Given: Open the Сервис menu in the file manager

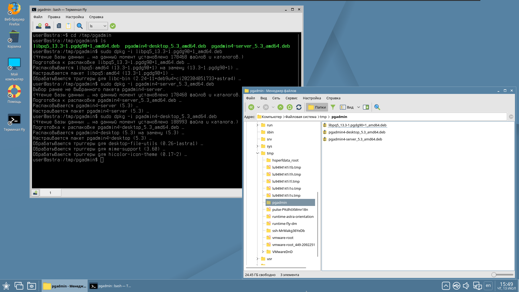Looking at the screenshot, I should click(x=292, y=98).
